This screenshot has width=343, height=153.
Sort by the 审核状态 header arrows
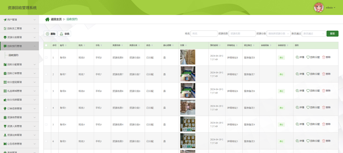(287, 45)
